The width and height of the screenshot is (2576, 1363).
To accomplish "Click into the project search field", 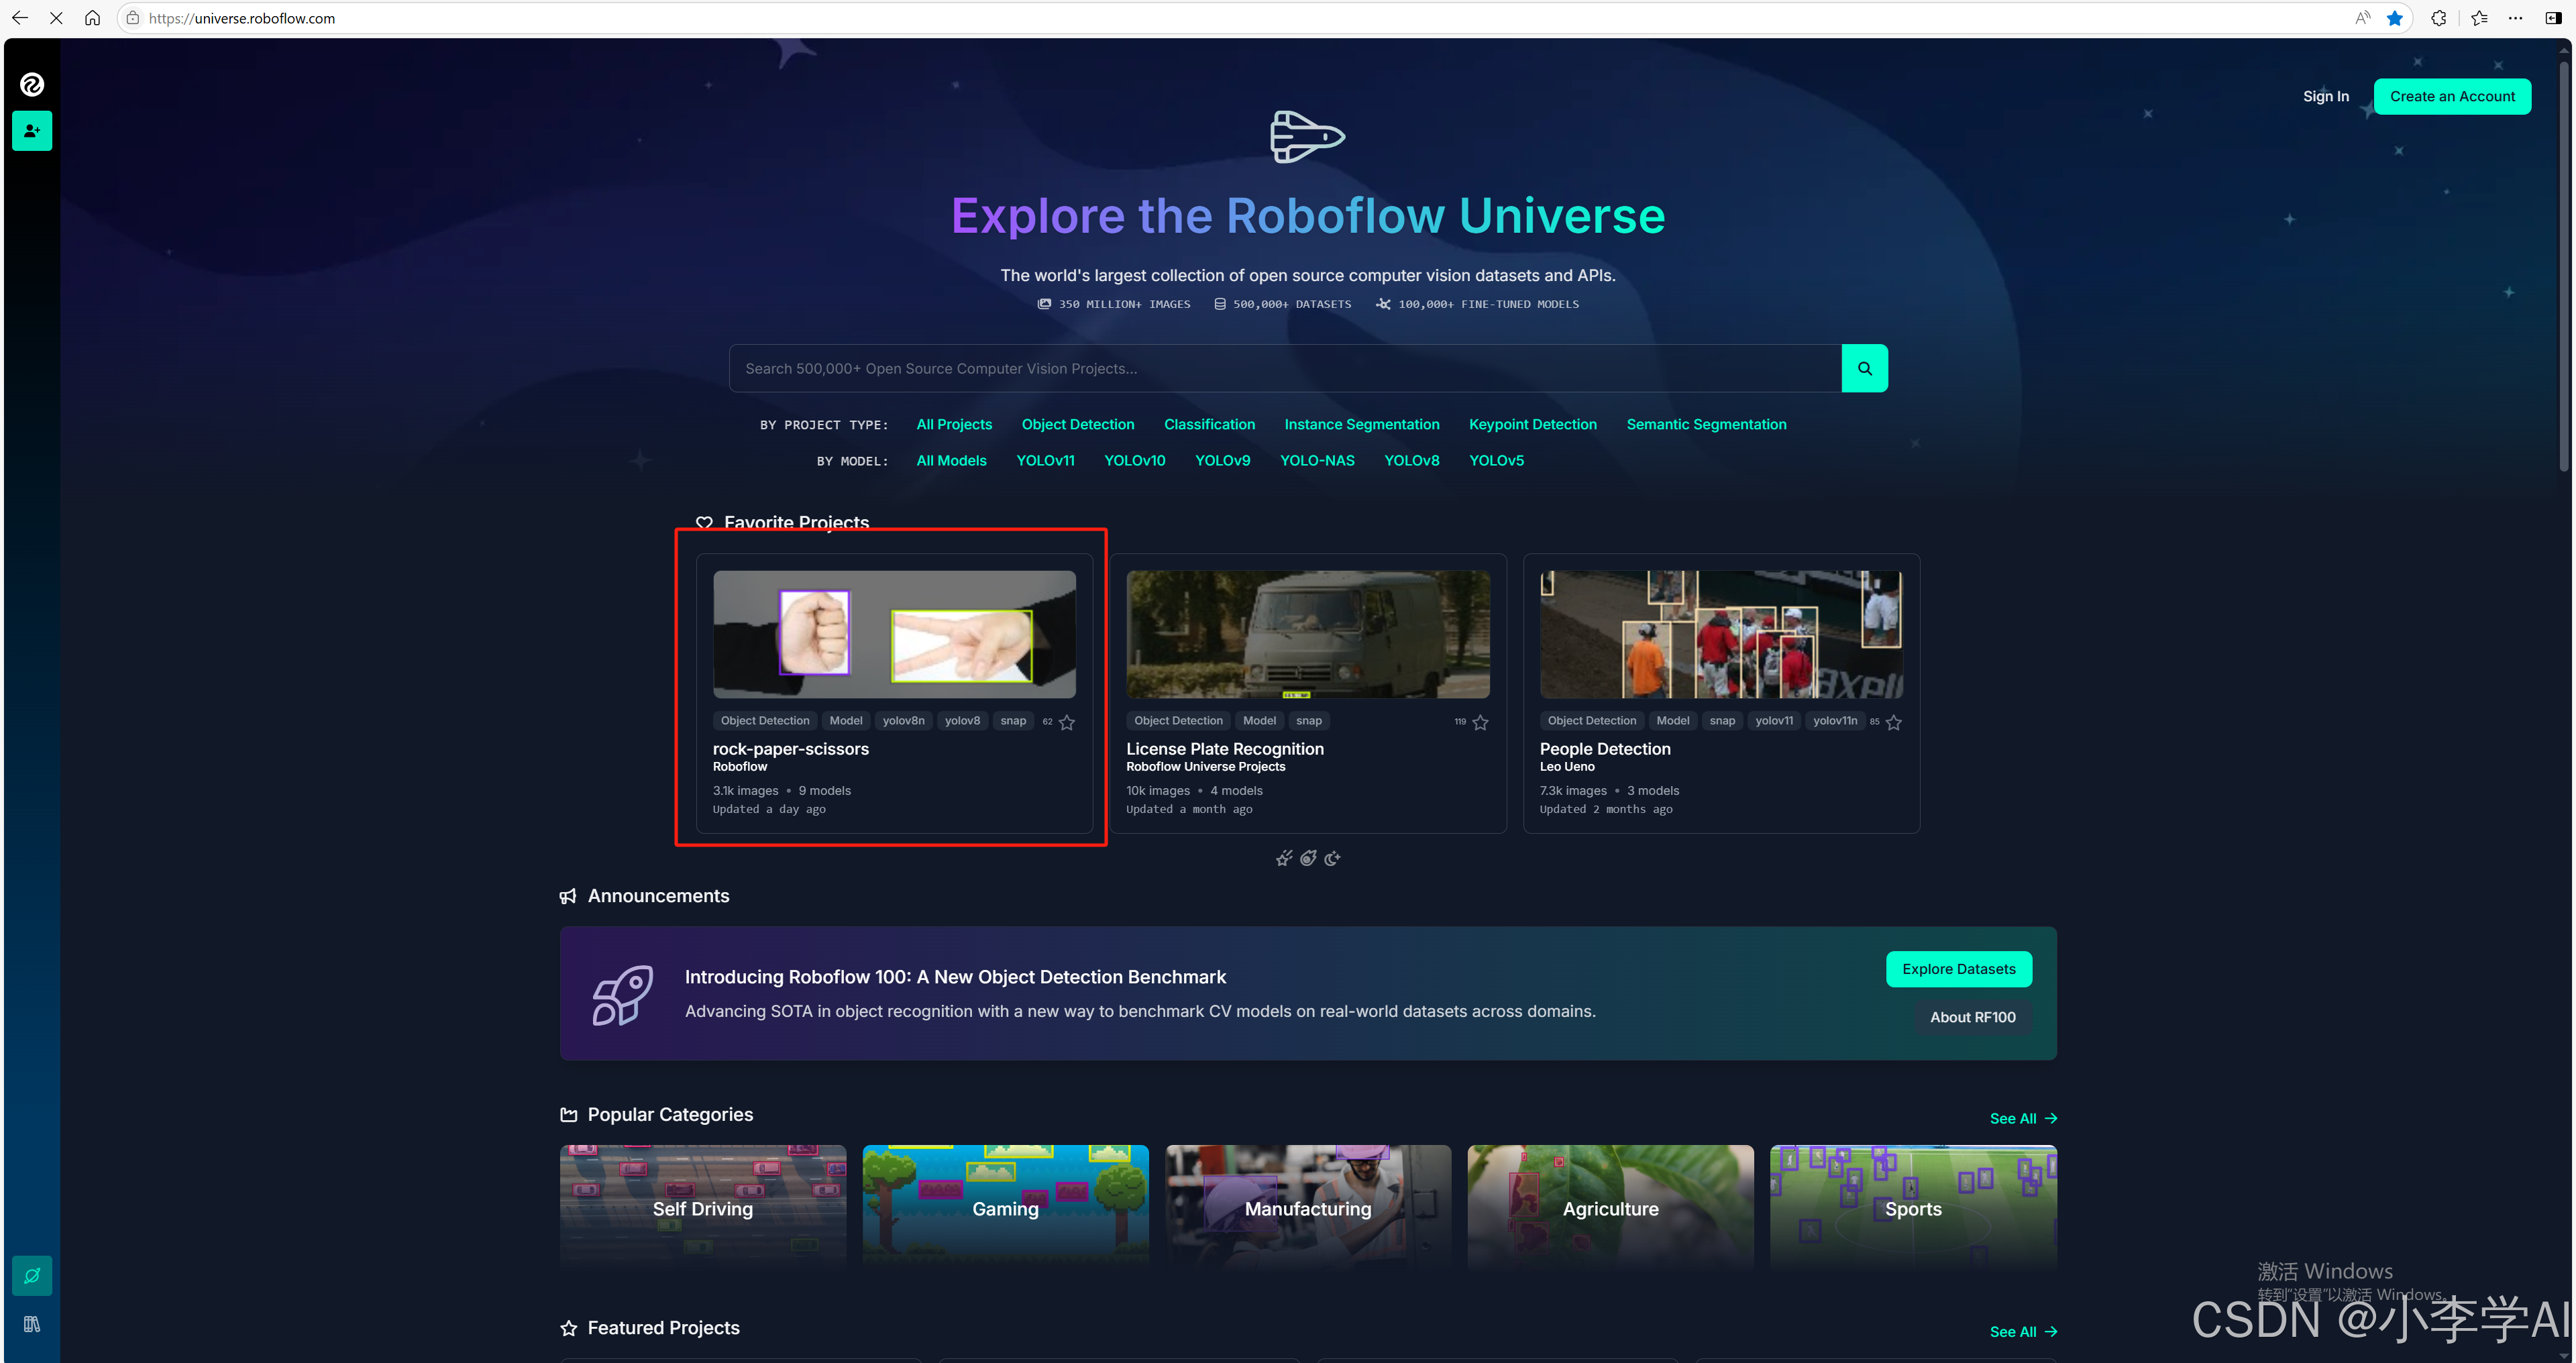I will (1284, 368).
